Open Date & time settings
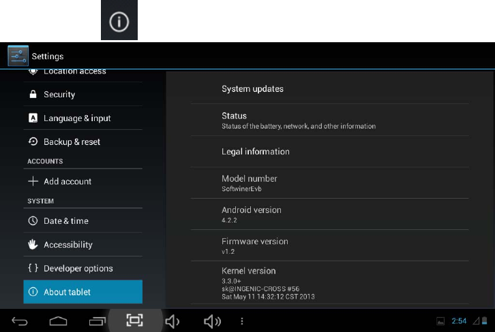This screenshot has height=332, width=495. coord(82,220)
